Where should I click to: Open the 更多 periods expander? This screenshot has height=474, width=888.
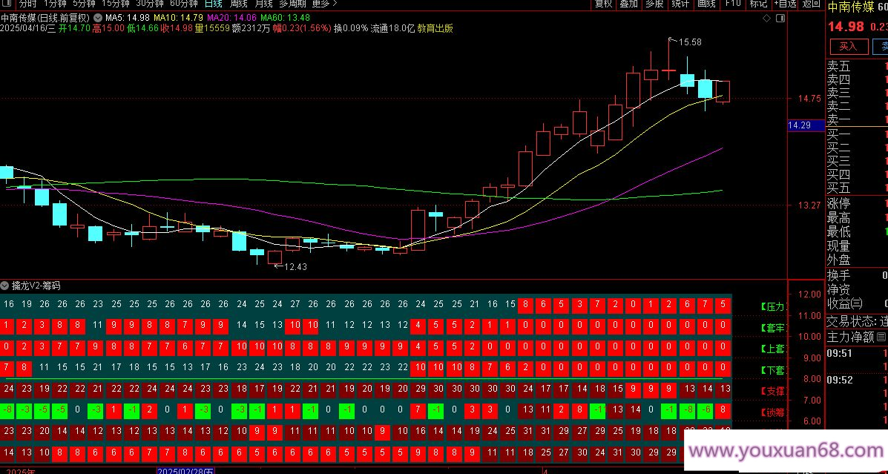click(324, 4)
